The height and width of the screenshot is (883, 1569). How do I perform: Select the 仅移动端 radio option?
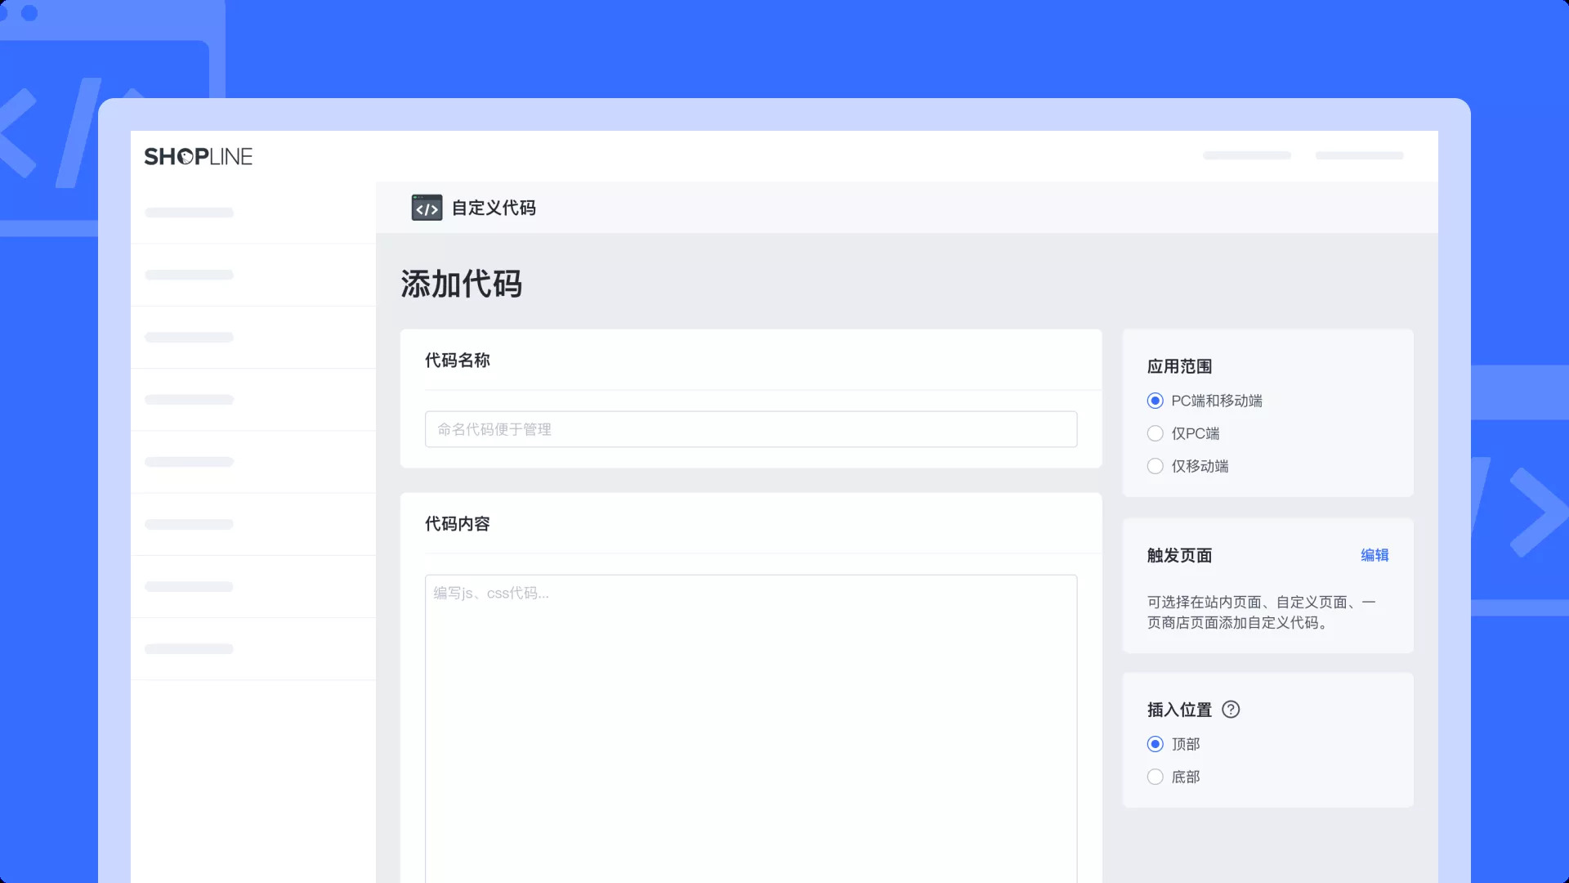coord(1156,466)
